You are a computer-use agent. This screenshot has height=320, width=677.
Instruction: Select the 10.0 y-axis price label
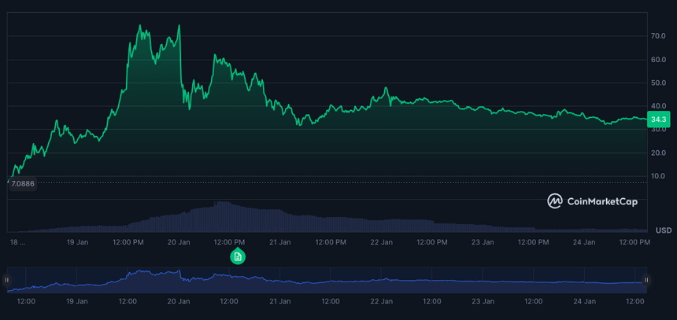click(x=659, y=176)
